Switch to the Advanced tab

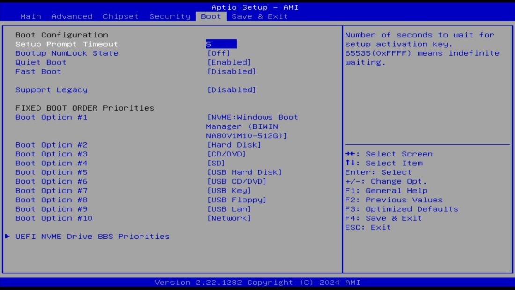[x=72, y=16]
